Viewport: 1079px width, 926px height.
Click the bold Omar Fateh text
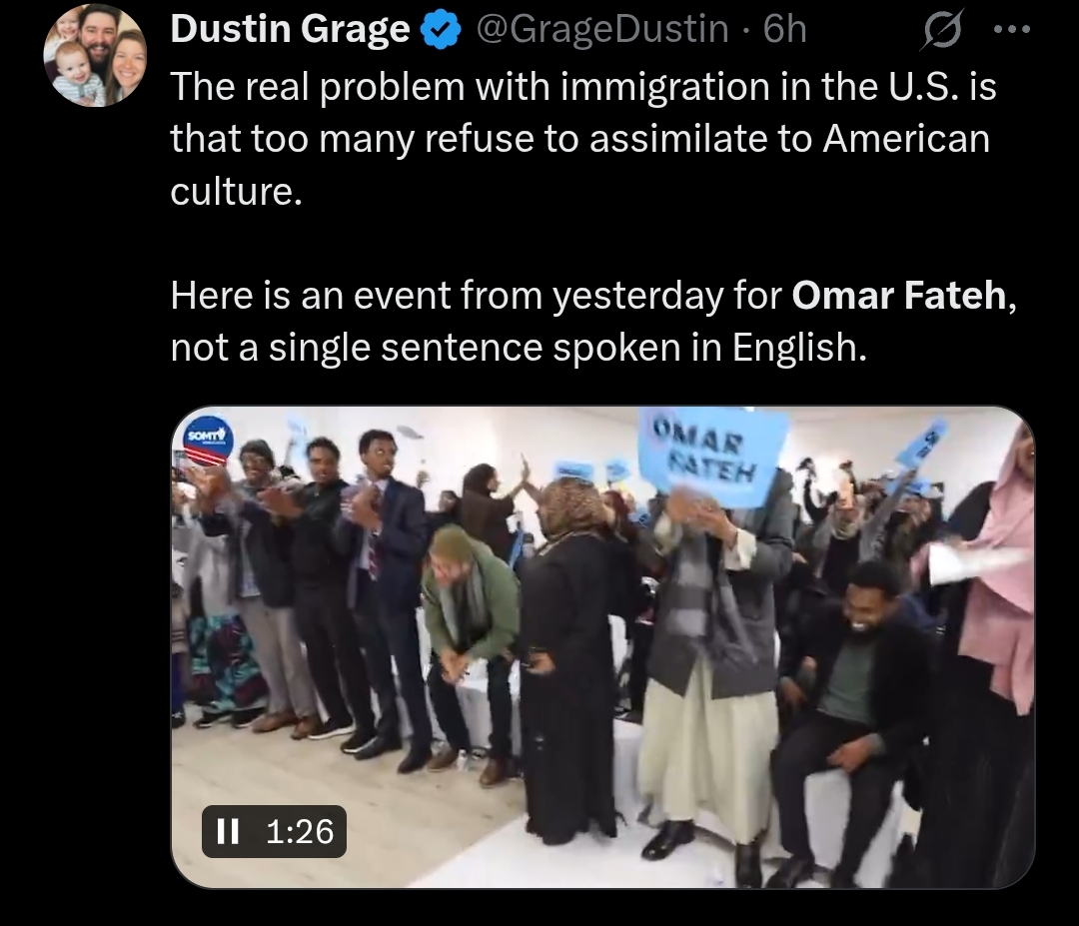click(899, 295)
